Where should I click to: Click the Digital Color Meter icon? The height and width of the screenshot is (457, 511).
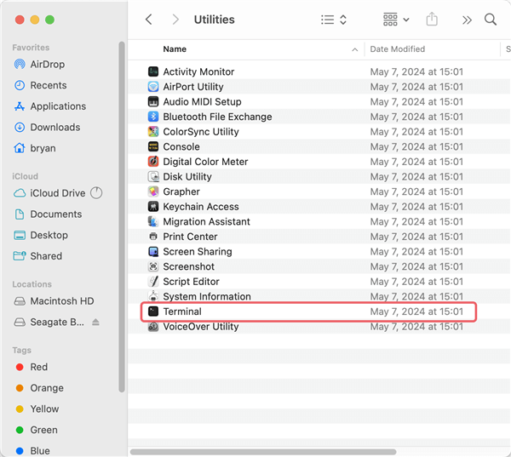[153, 161]
